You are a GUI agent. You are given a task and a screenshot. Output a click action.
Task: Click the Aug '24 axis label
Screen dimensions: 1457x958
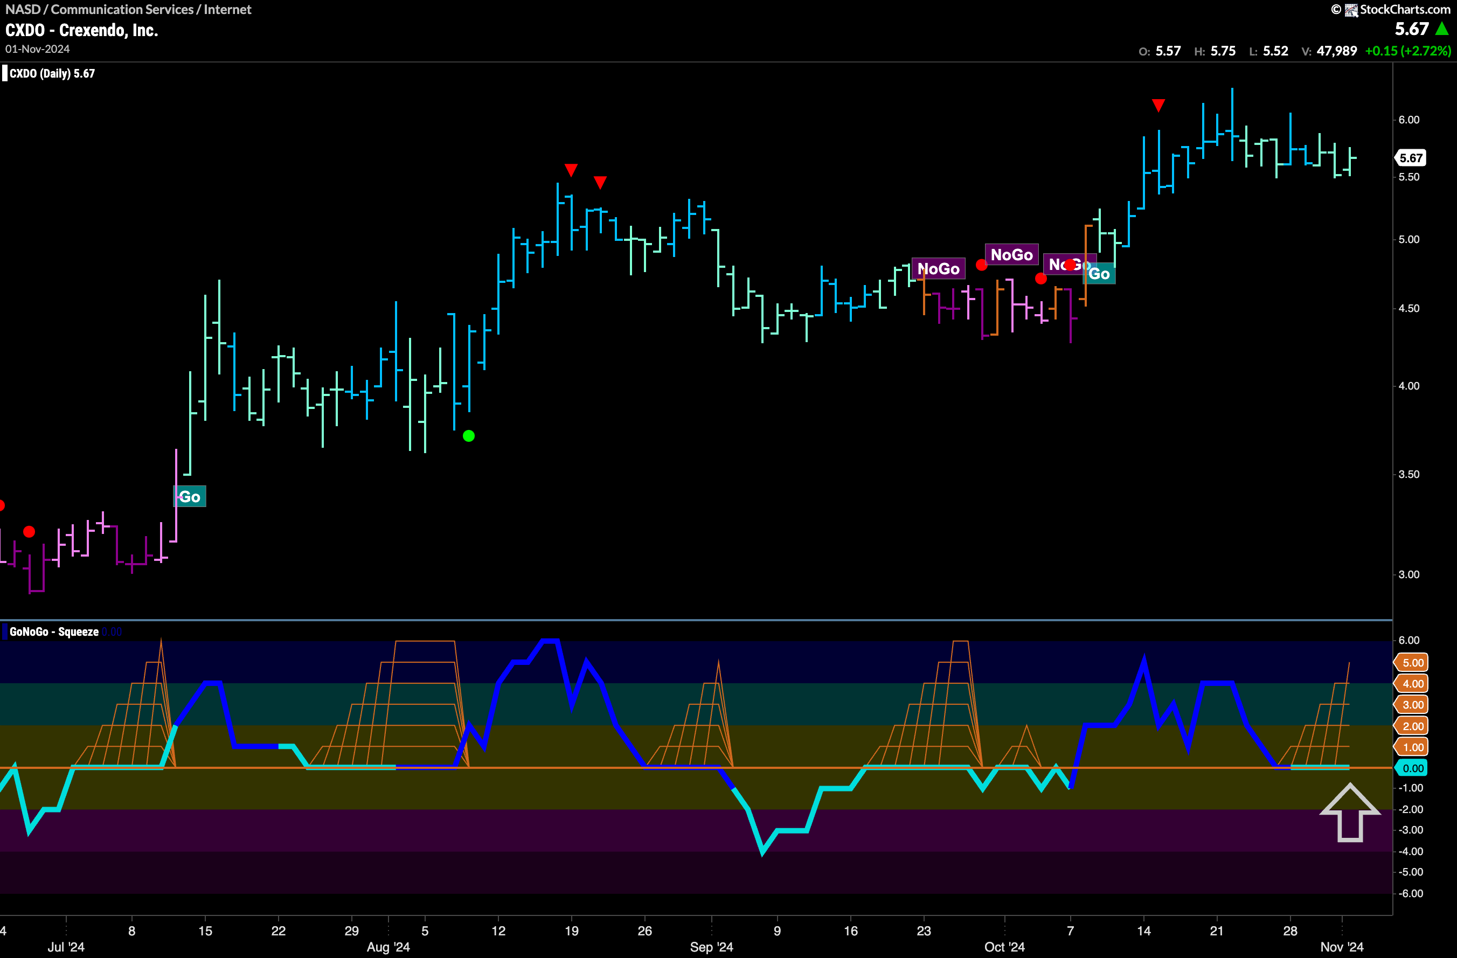pyautogui.click(x=388, y=947)
